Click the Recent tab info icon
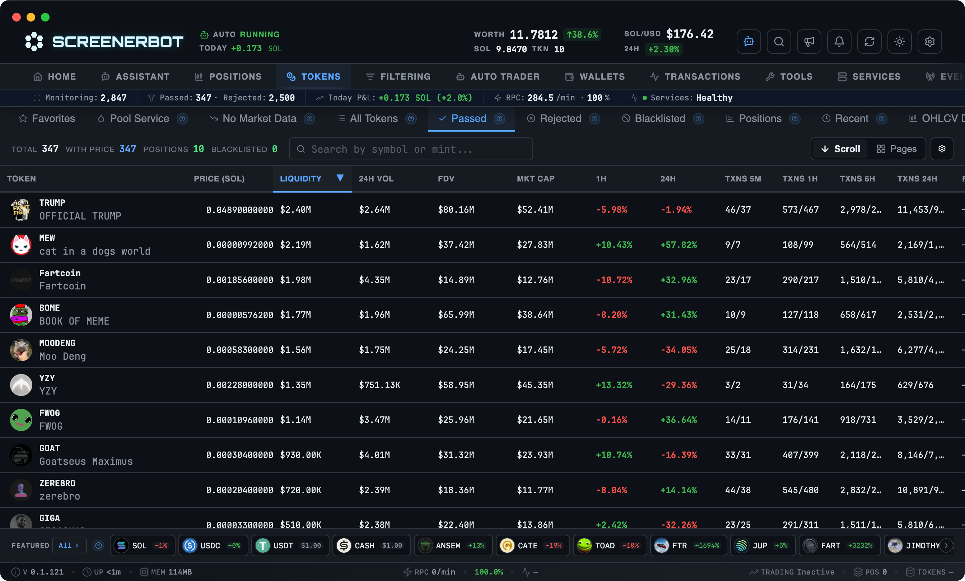Screen dimensions: 965x581 [x=882, y=119]
